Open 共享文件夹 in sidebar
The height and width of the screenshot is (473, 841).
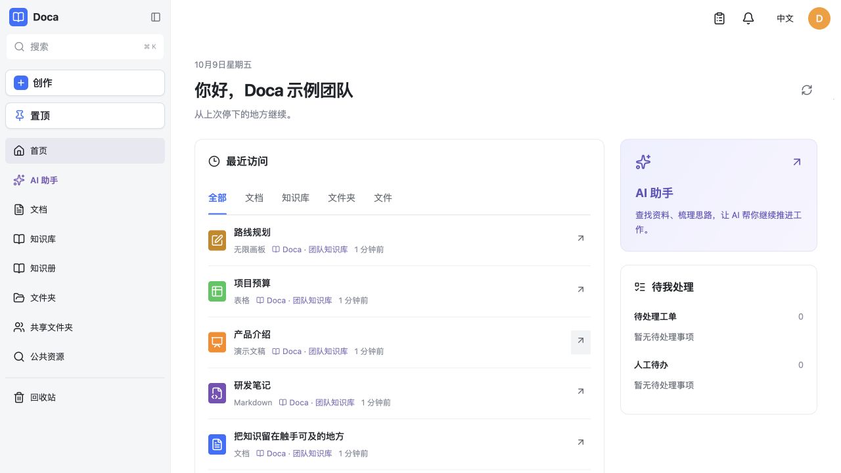pyautogui.click(x=85, y=327)
